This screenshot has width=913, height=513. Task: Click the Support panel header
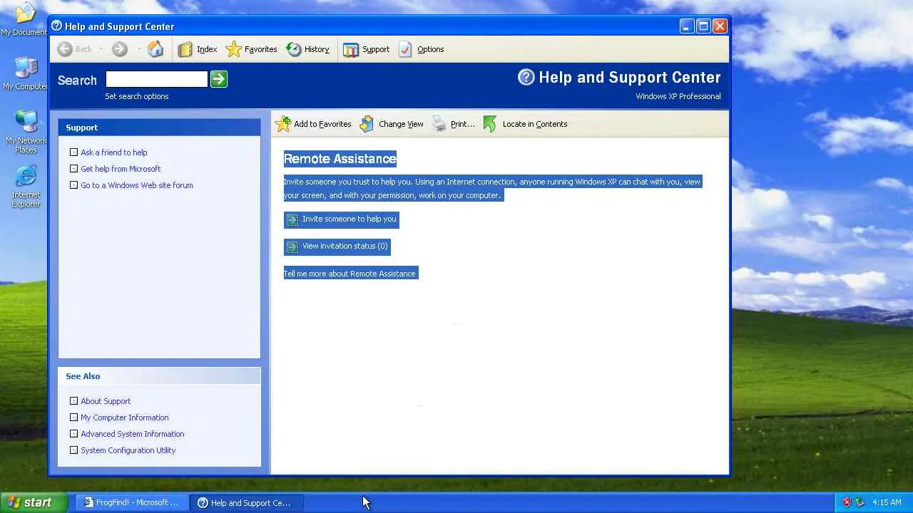coord(159,128)
